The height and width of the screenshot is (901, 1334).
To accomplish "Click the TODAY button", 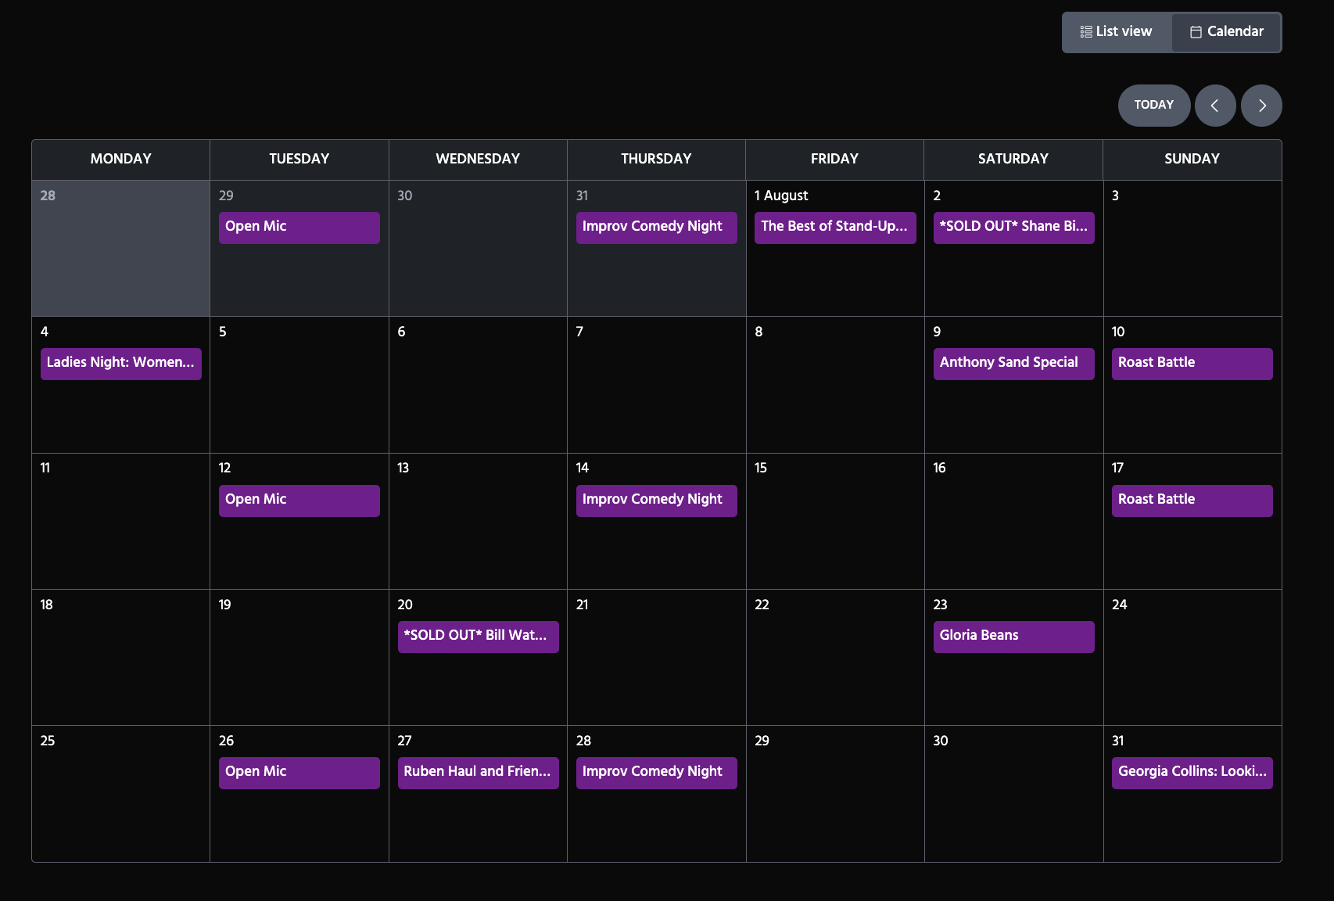I will 1154,105.
